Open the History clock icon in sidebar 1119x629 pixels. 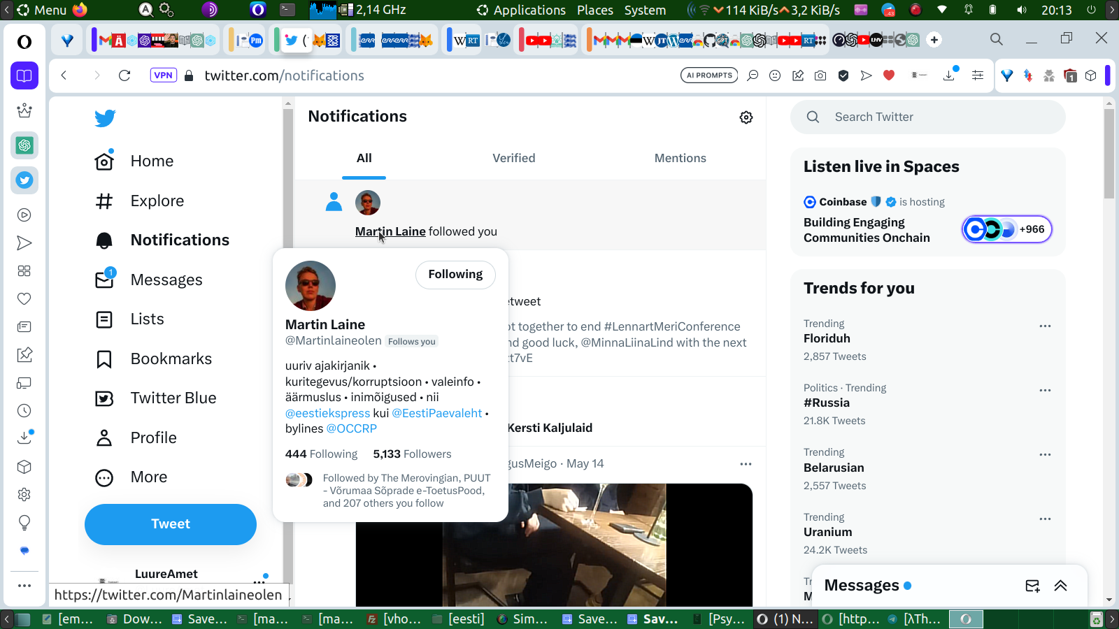tap(24, 411)
